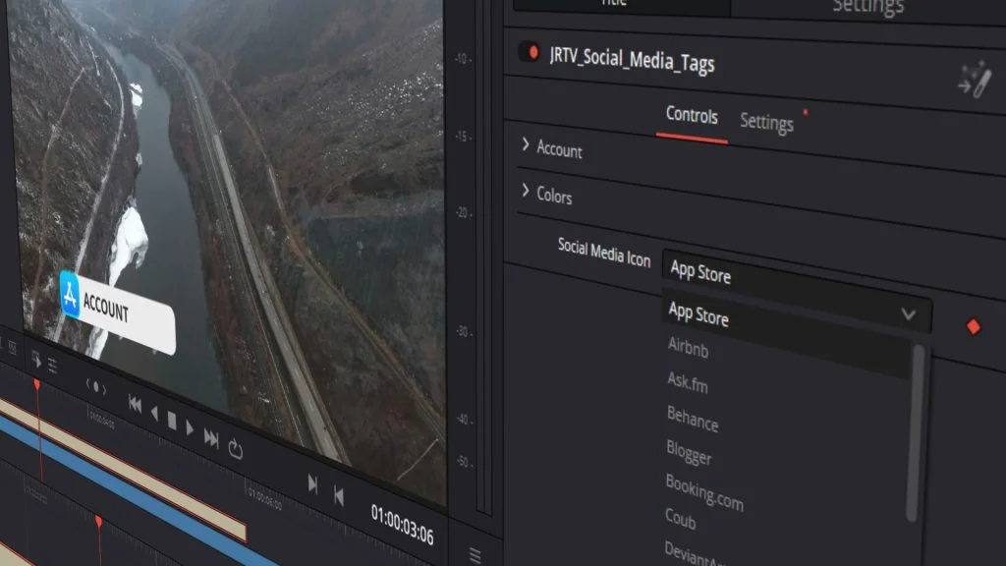This screenshot has height=566, width=1006.
Task: Click the lower timeline playhead marker
Action: click(x=99, y=521)
